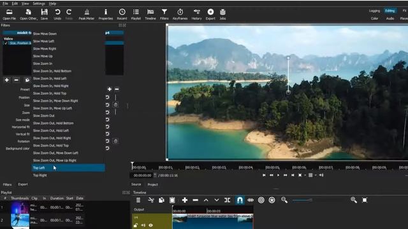Viewport: 408px width, 229px height.
Task: Select the Top Left preset
Action: pos(68,168)
